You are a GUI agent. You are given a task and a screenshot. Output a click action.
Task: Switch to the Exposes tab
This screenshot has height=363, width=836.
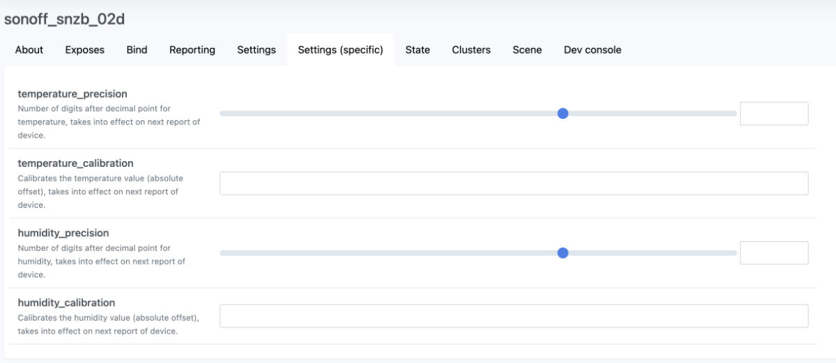click(85, 50)
